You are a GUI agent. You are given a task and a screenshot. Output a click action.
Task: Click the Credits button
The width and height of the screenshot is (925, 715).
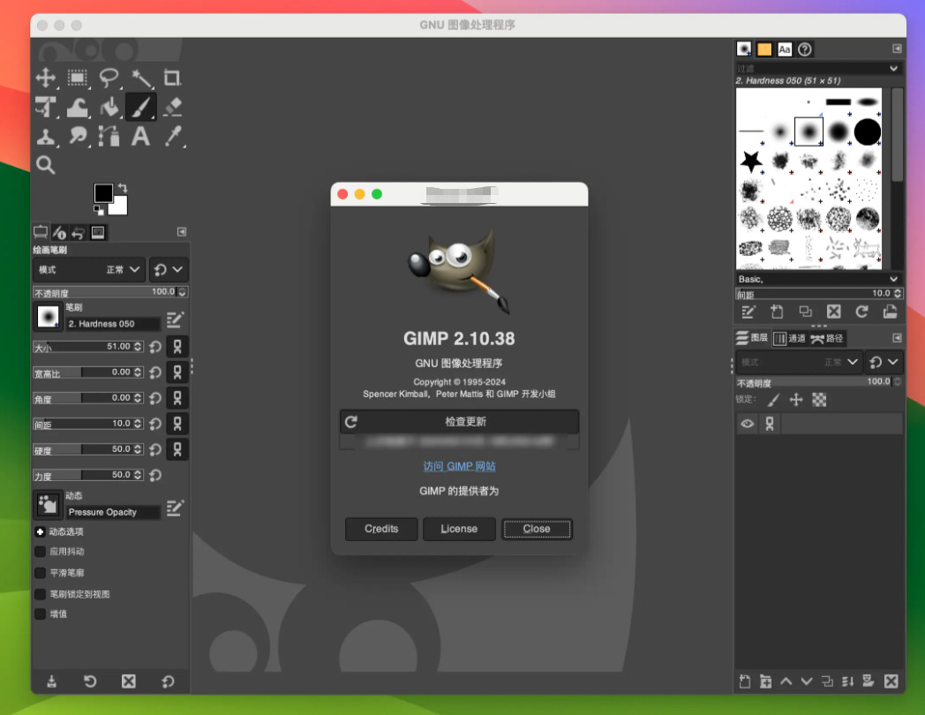[381, 529]
